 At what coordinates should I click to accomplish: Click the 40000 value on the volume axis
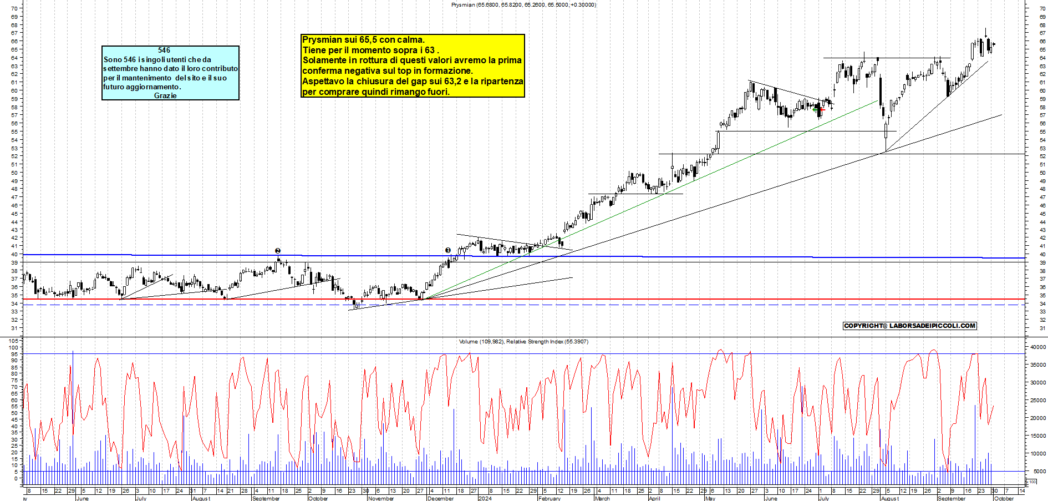point(1038,347)
